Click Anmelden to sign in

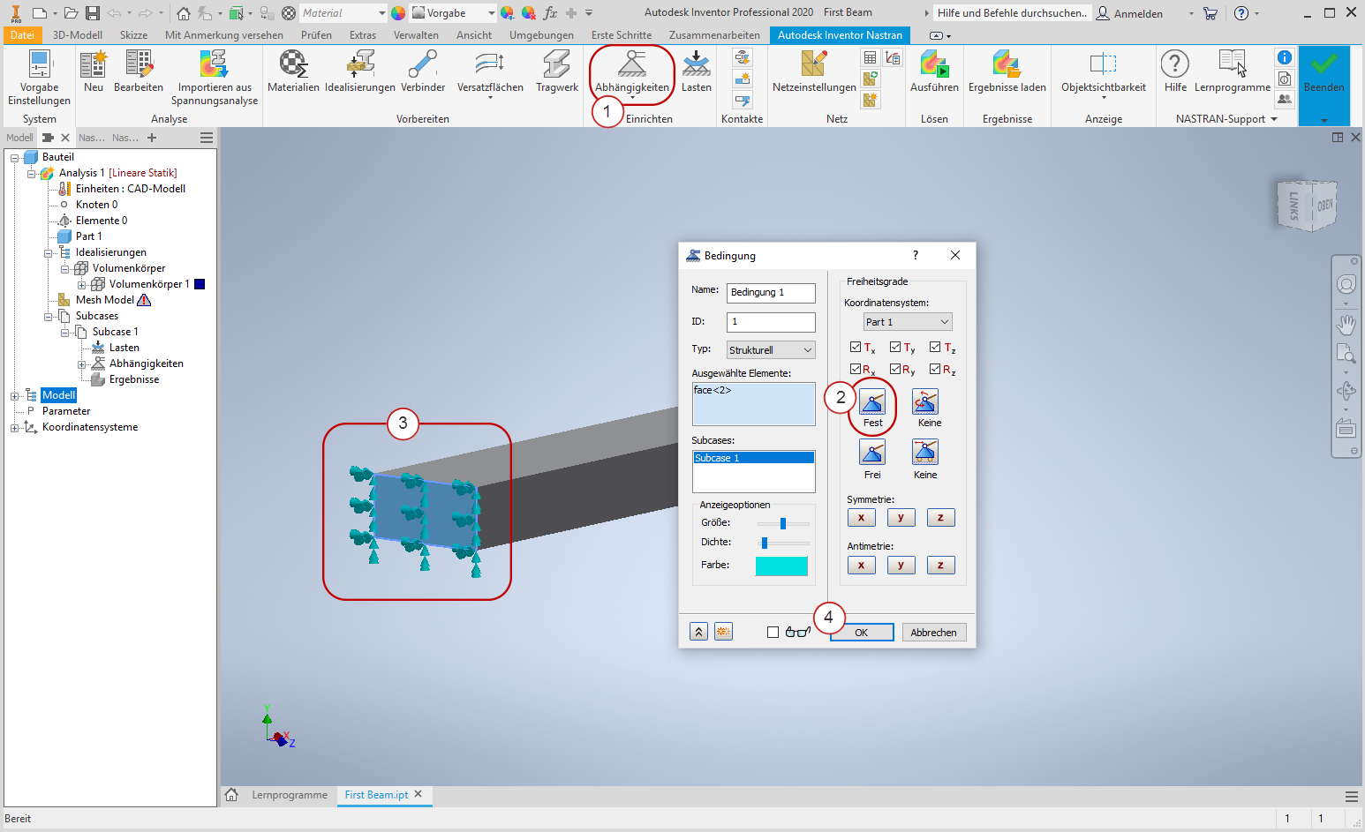pyautogui.click(x=1129, y=13)
